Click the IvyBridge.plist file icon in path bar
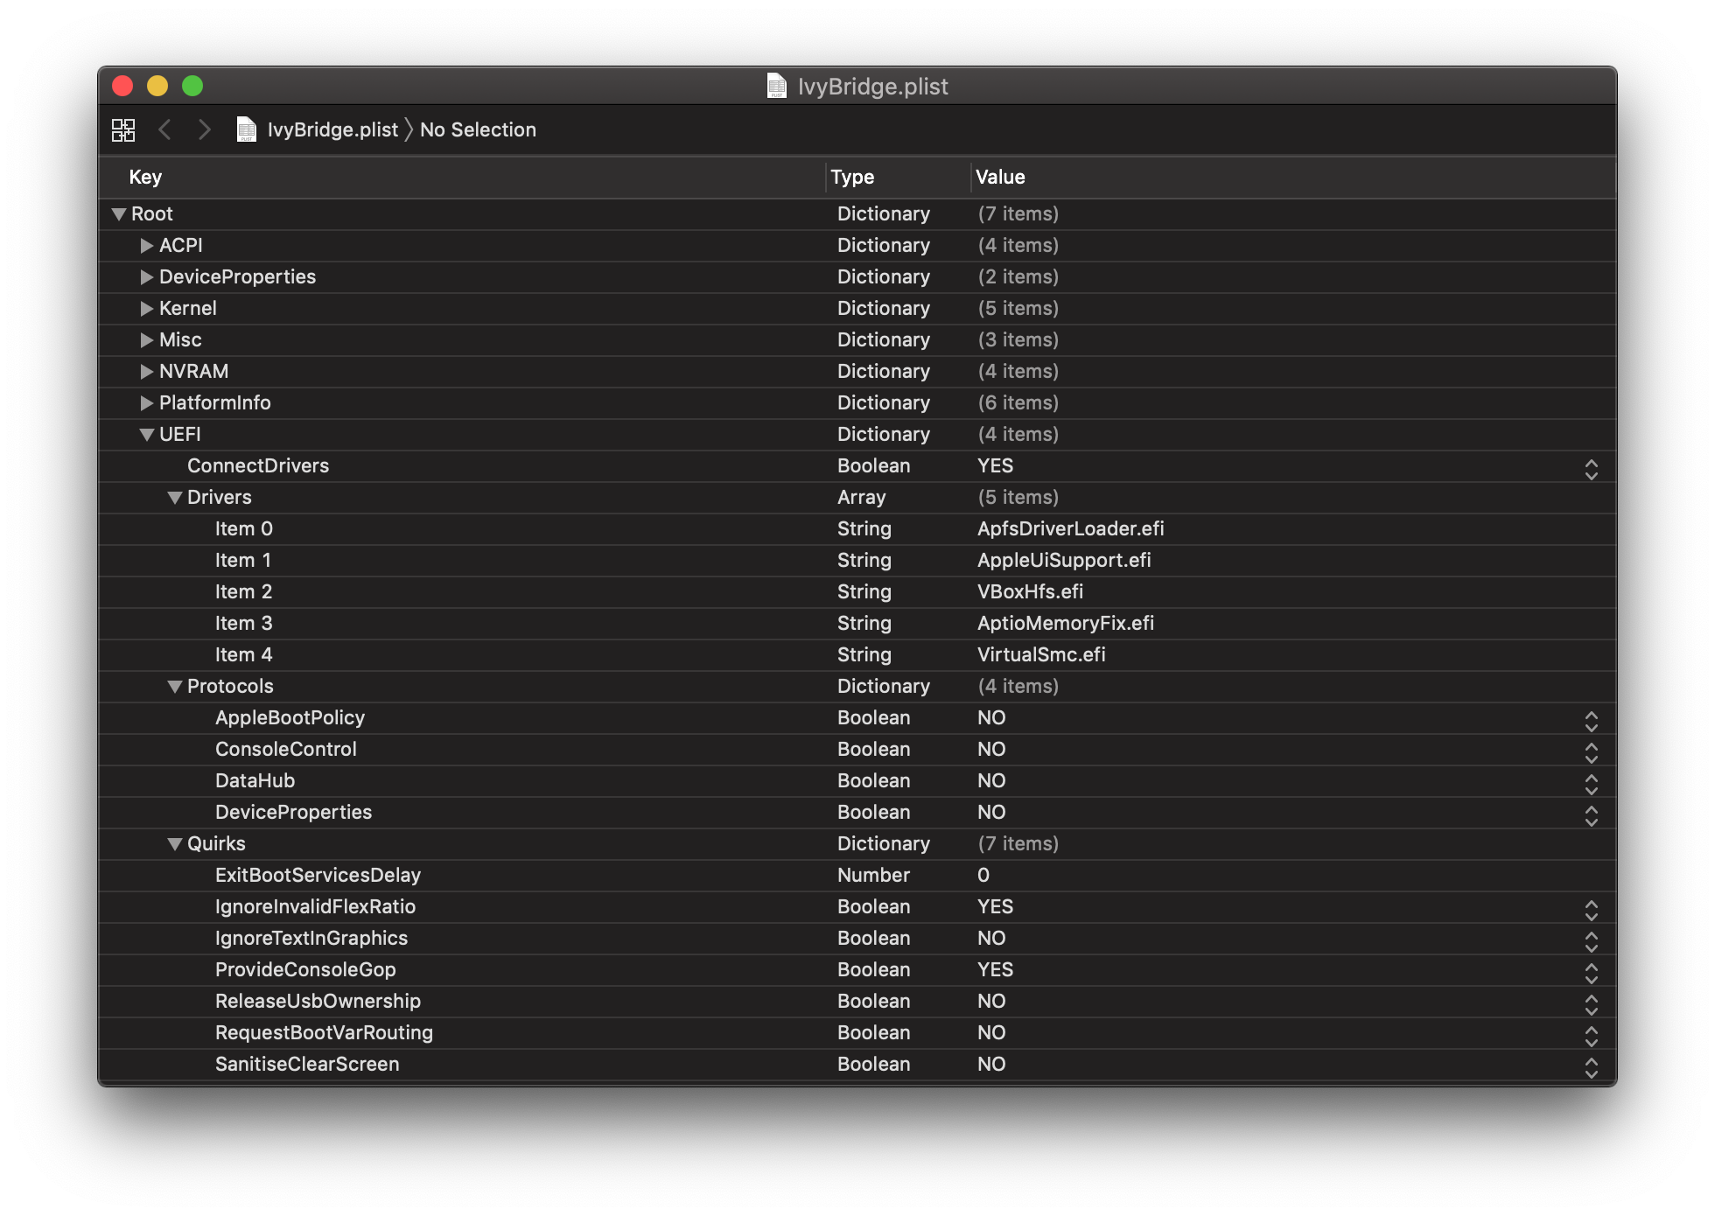The image size is (1715, 1216). 247,129
